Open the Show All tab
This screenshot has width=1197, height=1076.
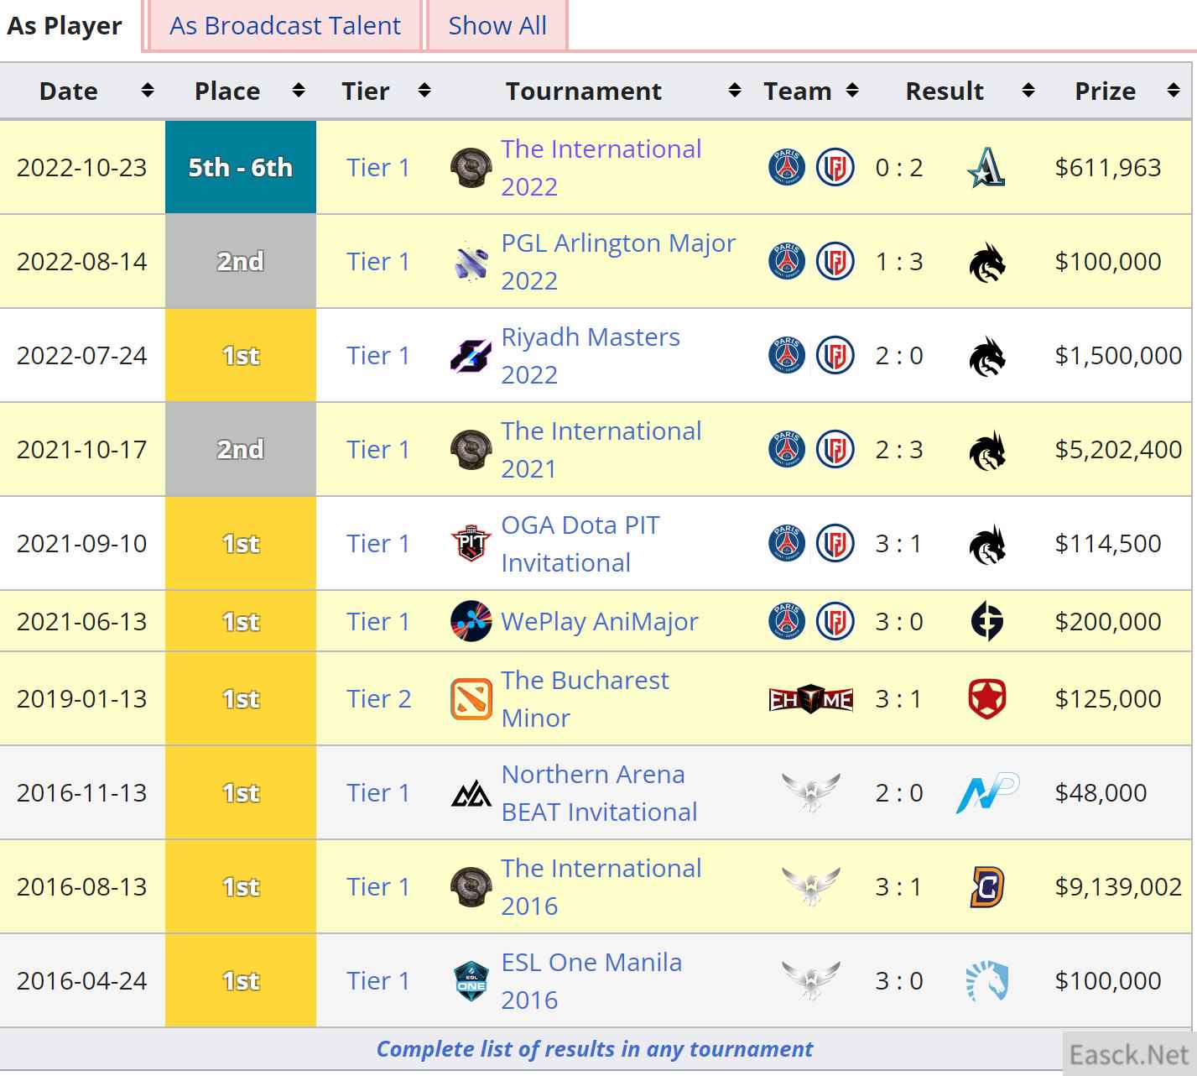click(497, 26)
